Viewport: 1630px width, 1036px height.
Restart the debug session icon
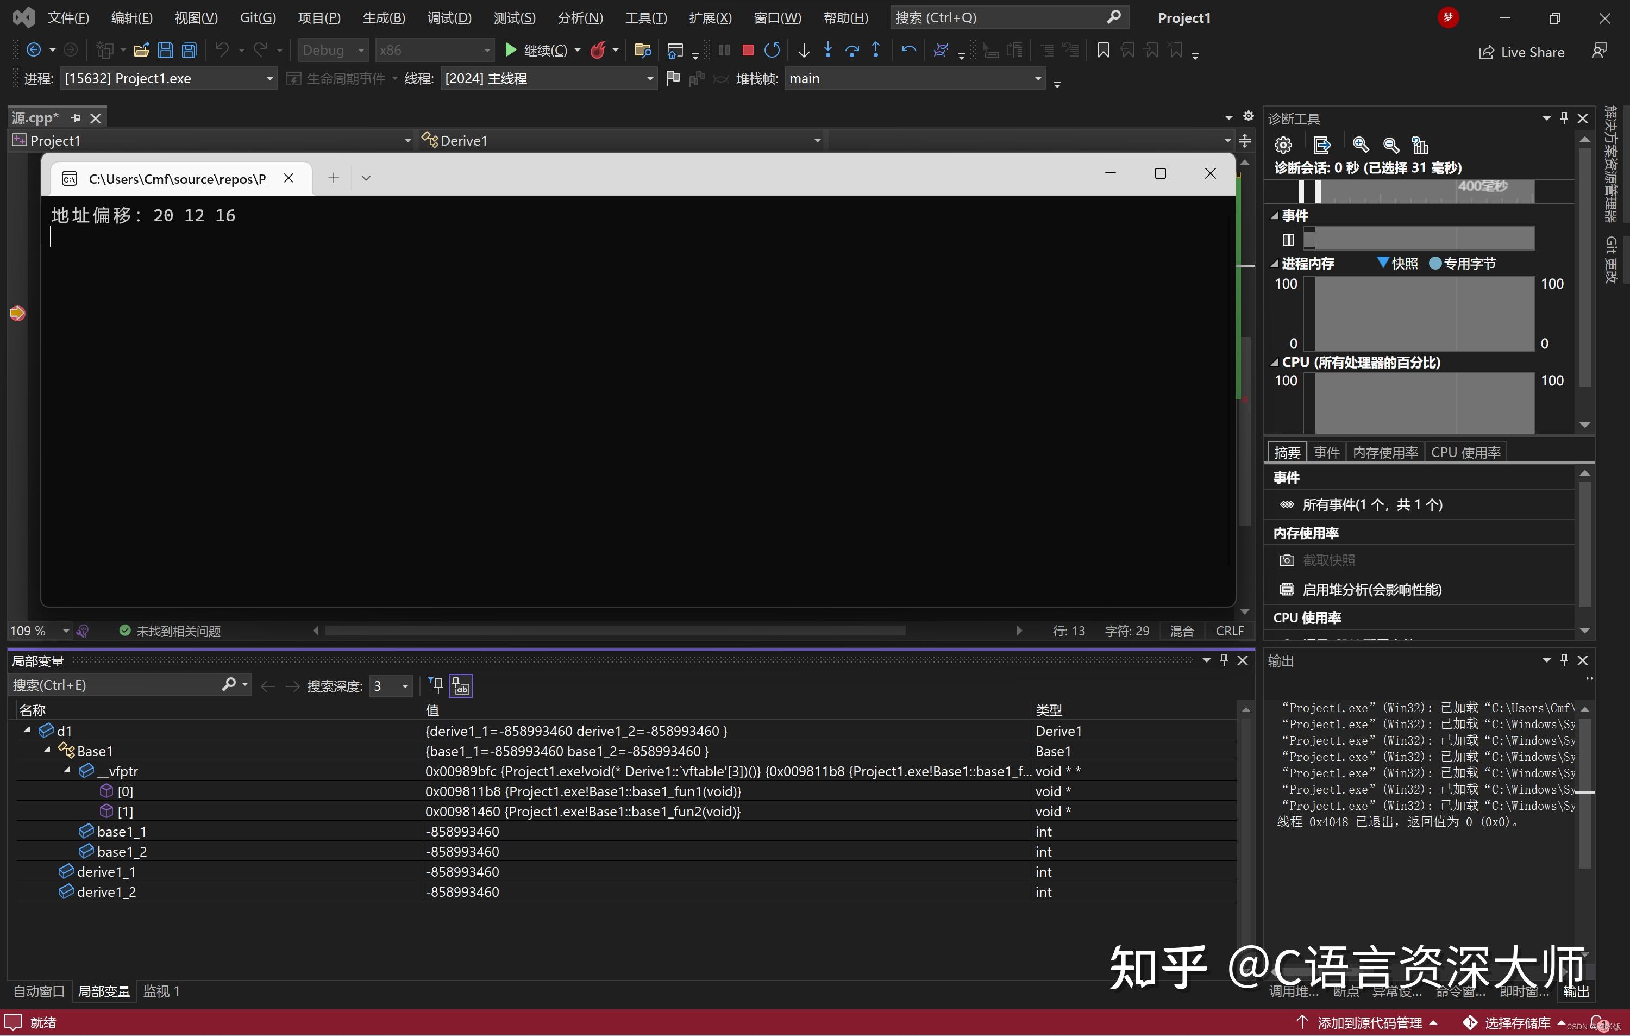point(773,50)
